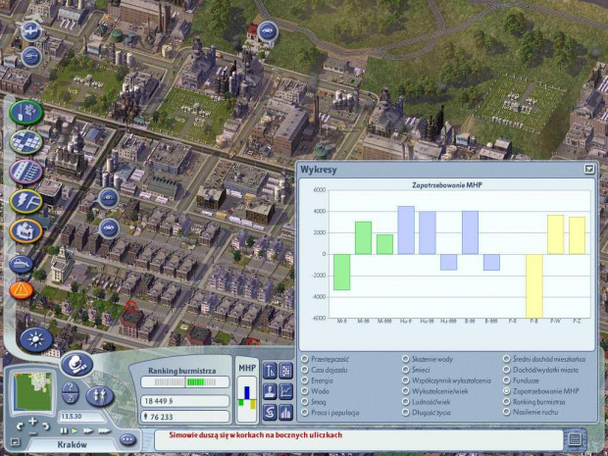The height and width of the screenshot is (456, 608).
Task: Open the city skyline buildings icon
Action: (285, 412)
